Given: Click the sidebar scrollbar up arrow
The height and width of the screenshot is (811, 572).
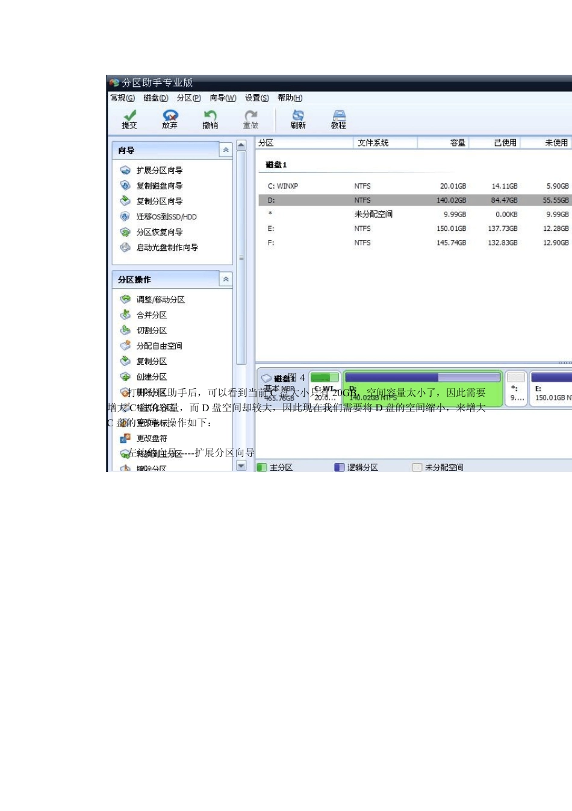Looking at the screenshot, I should pos(241,145).
